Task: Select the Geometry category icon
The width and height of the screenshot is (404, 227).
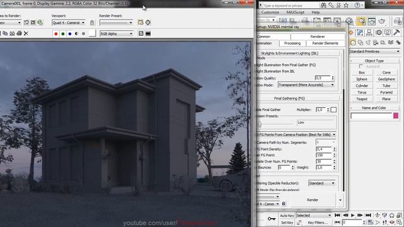Action: 353,42
